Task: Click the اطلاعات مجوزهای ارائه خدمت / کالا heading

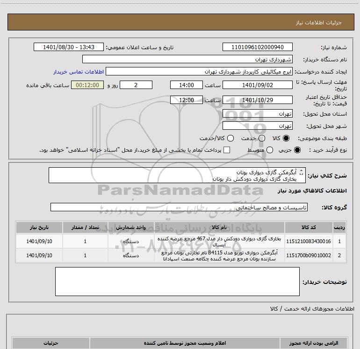Action: point(312,309)
